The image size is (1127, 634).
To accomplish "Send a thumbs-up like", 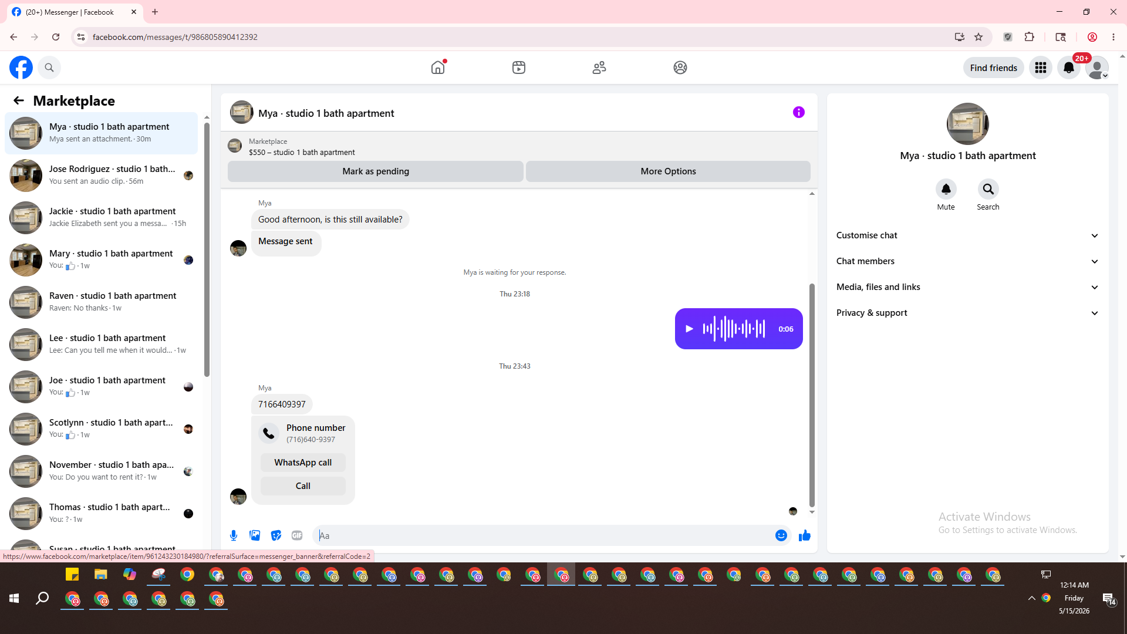I will pos(804,535).
